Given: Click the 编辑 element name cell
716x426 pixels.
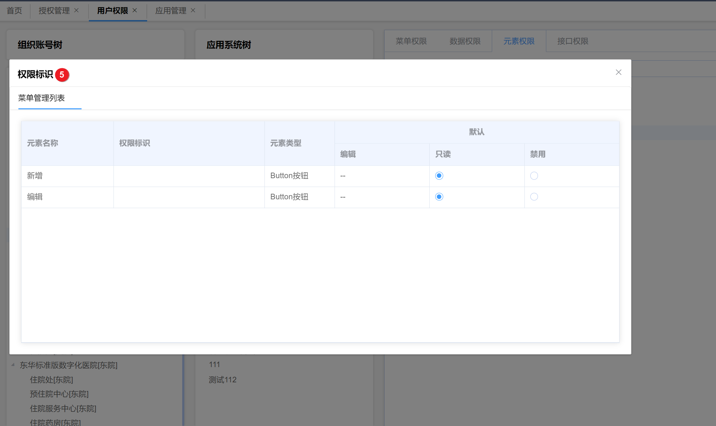Looking at the screenshot, I should tap(67, 197).
